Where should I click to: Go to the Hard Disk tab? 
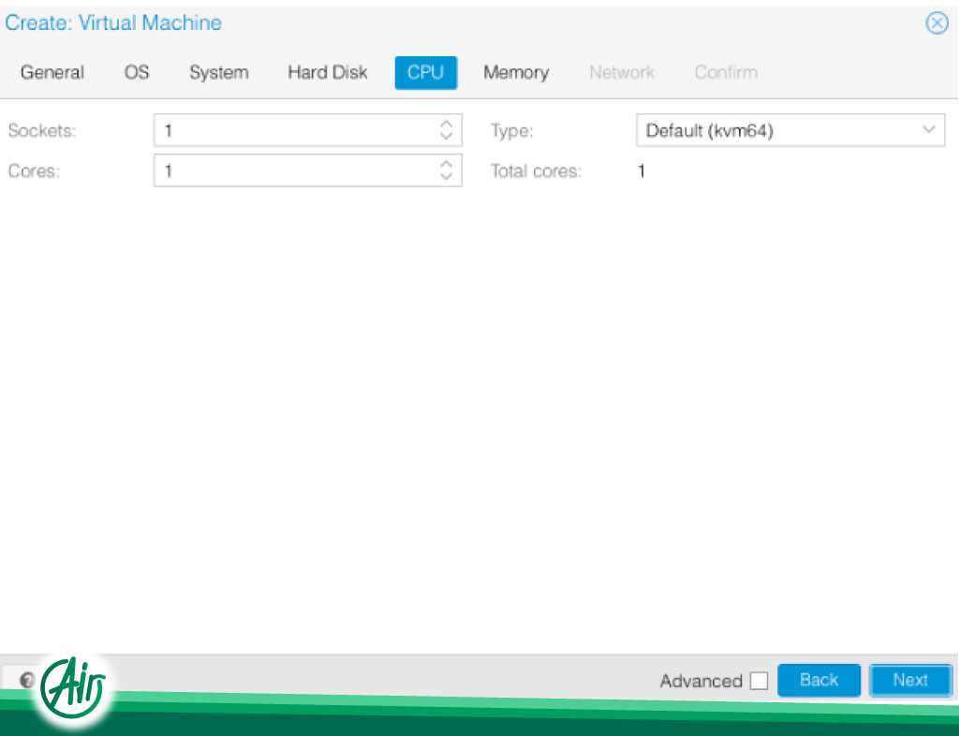tap(327, 72)
